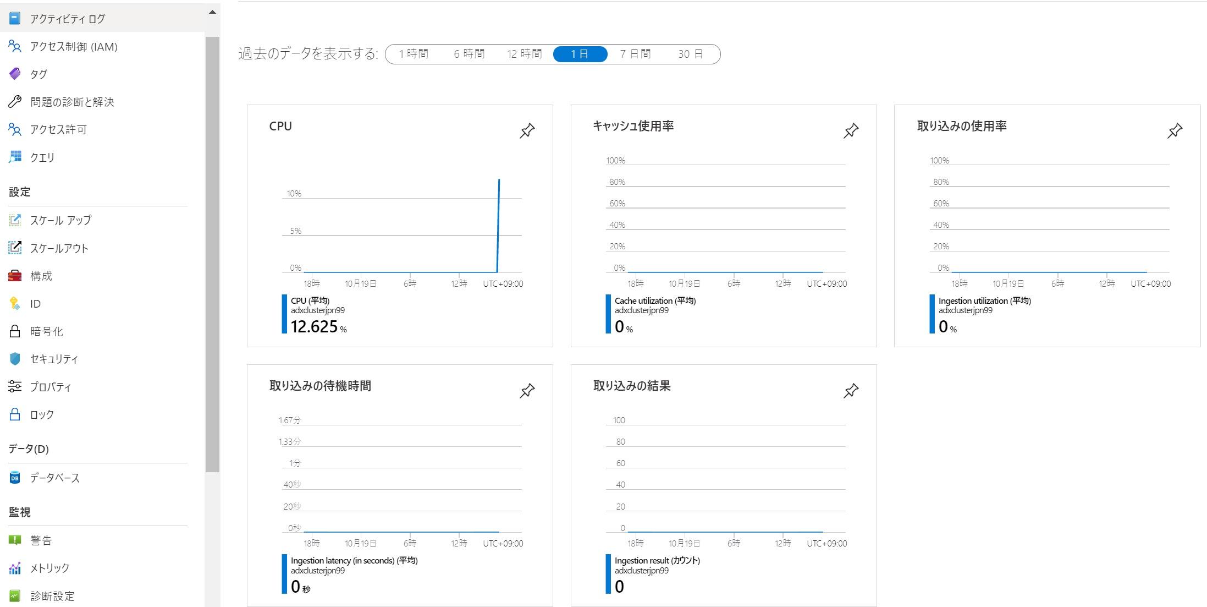This screenshot has height=607, width=1207.
Task: Select the 1 時間 time range
Action: [x=414, y=54]
